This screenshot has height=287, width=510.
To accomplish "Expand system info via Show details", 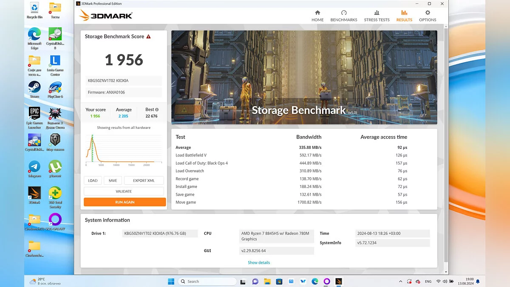I will [259, 263].
